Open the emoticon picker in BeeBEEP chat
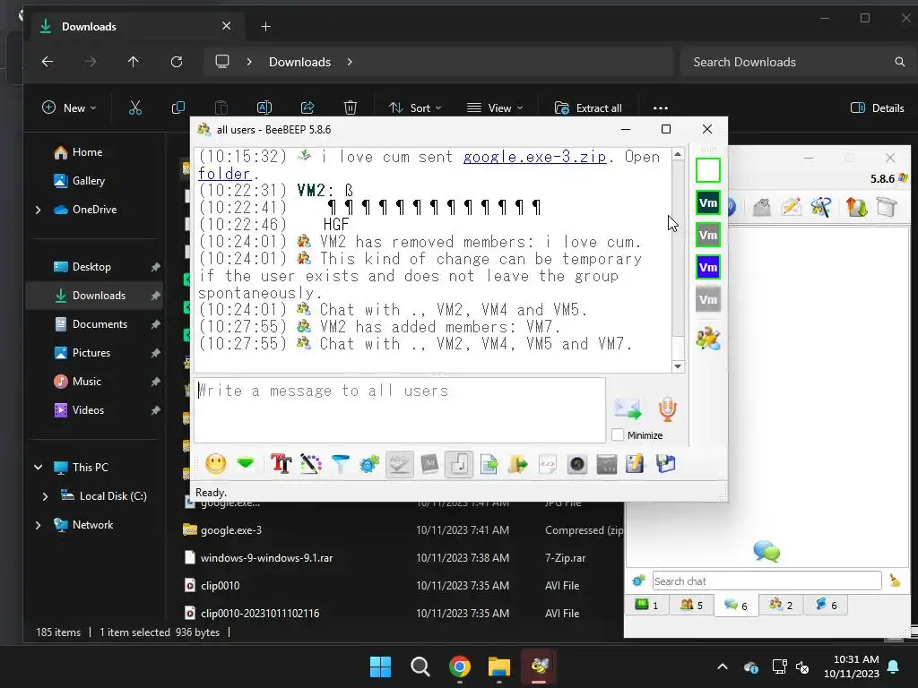Image resolution: width=918 pixels, height=688 pixels. click(215, 464)
